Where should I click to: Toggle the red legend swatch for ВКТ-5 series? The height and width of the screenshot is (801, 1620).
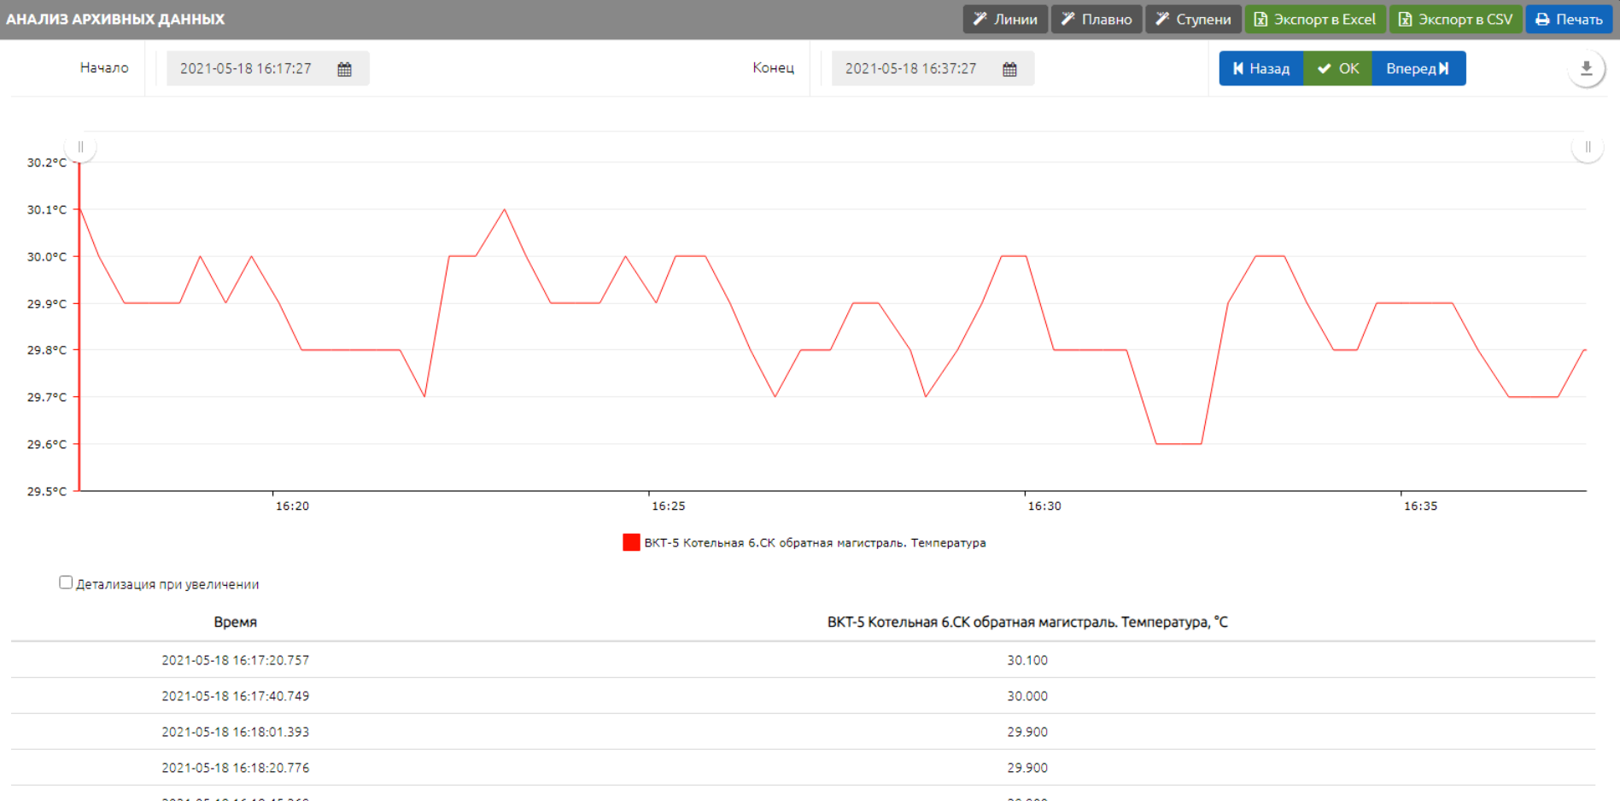[x=631, y=542]
